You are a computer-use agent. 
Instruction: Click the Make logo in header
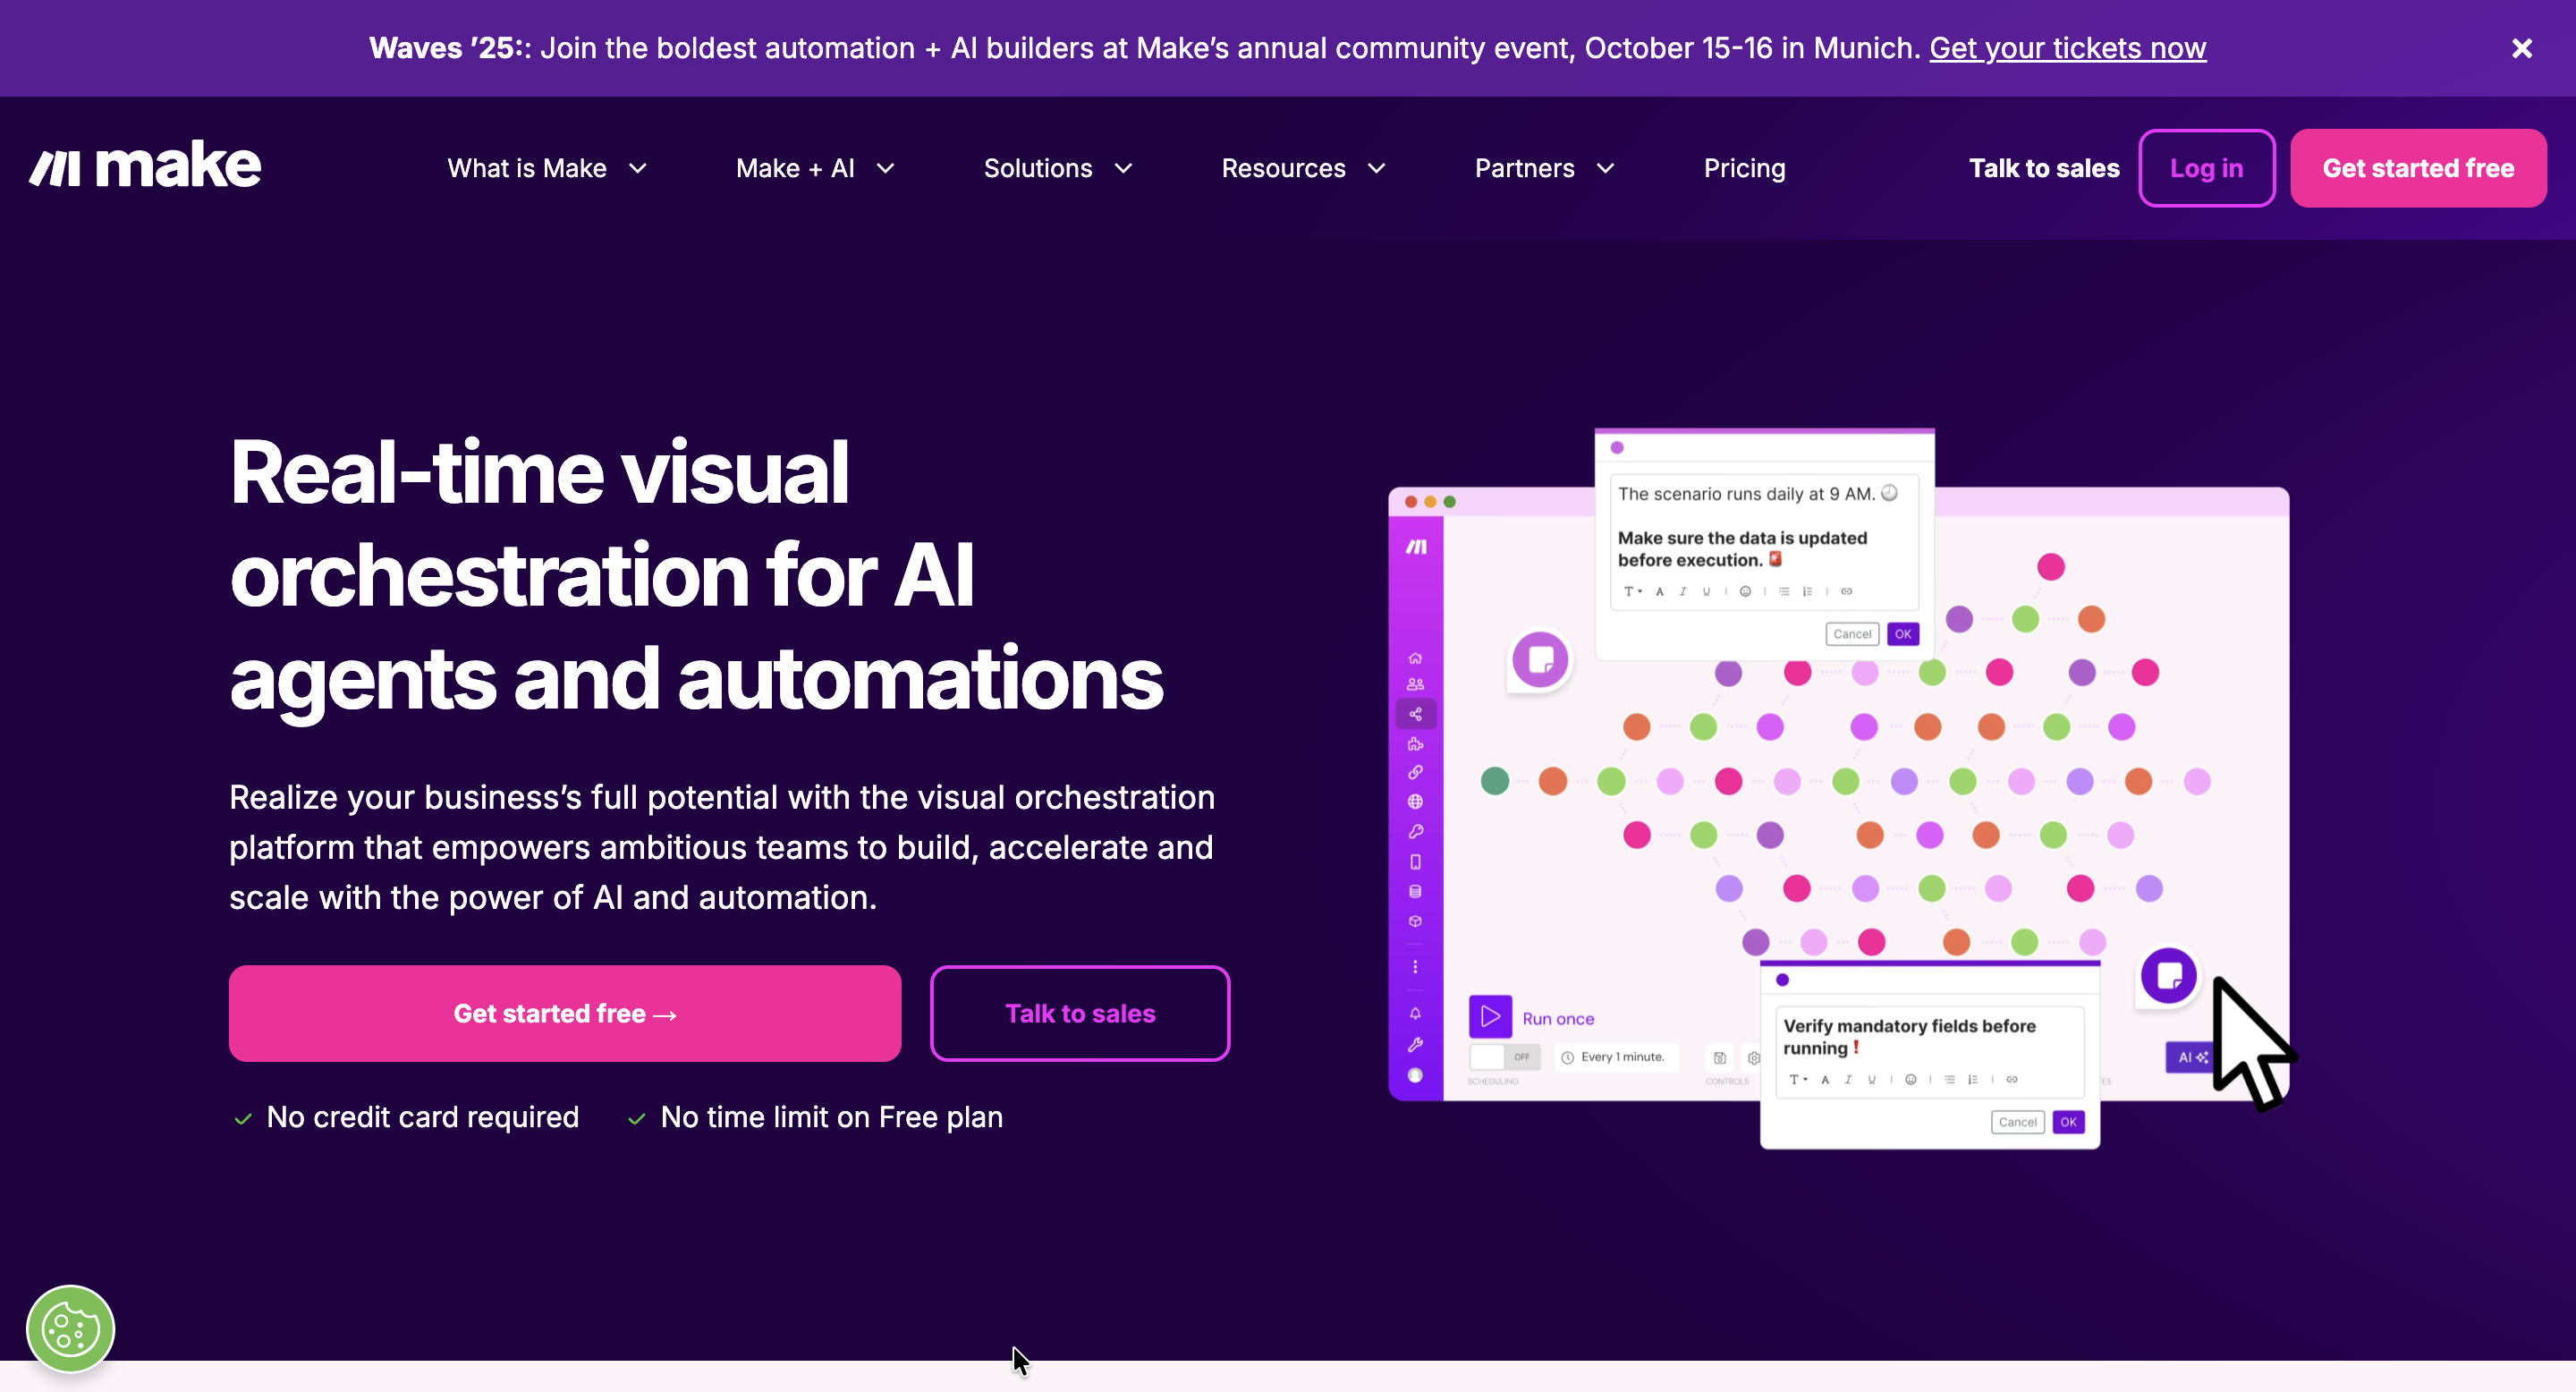coord(145,166)
